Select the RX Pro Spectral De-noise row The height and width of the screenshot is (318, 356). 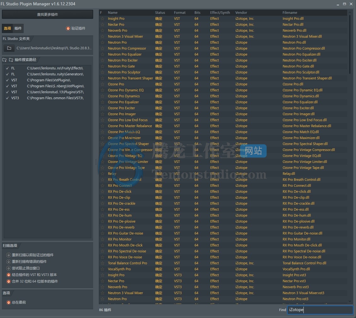223,251
